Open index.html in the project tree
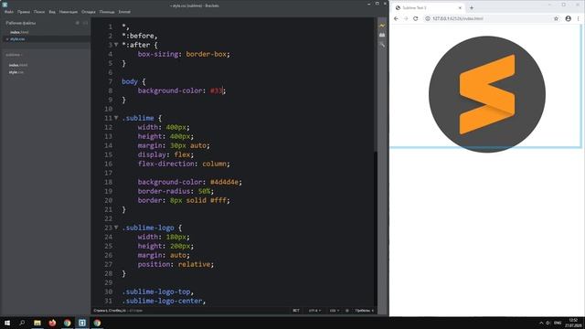 pyautogui.click(x=18, y=65)
